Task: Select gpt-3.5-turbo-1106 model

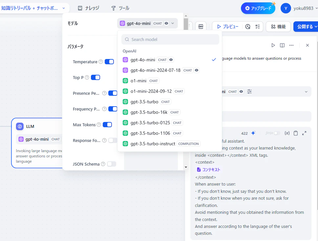Action: point(170,133)
